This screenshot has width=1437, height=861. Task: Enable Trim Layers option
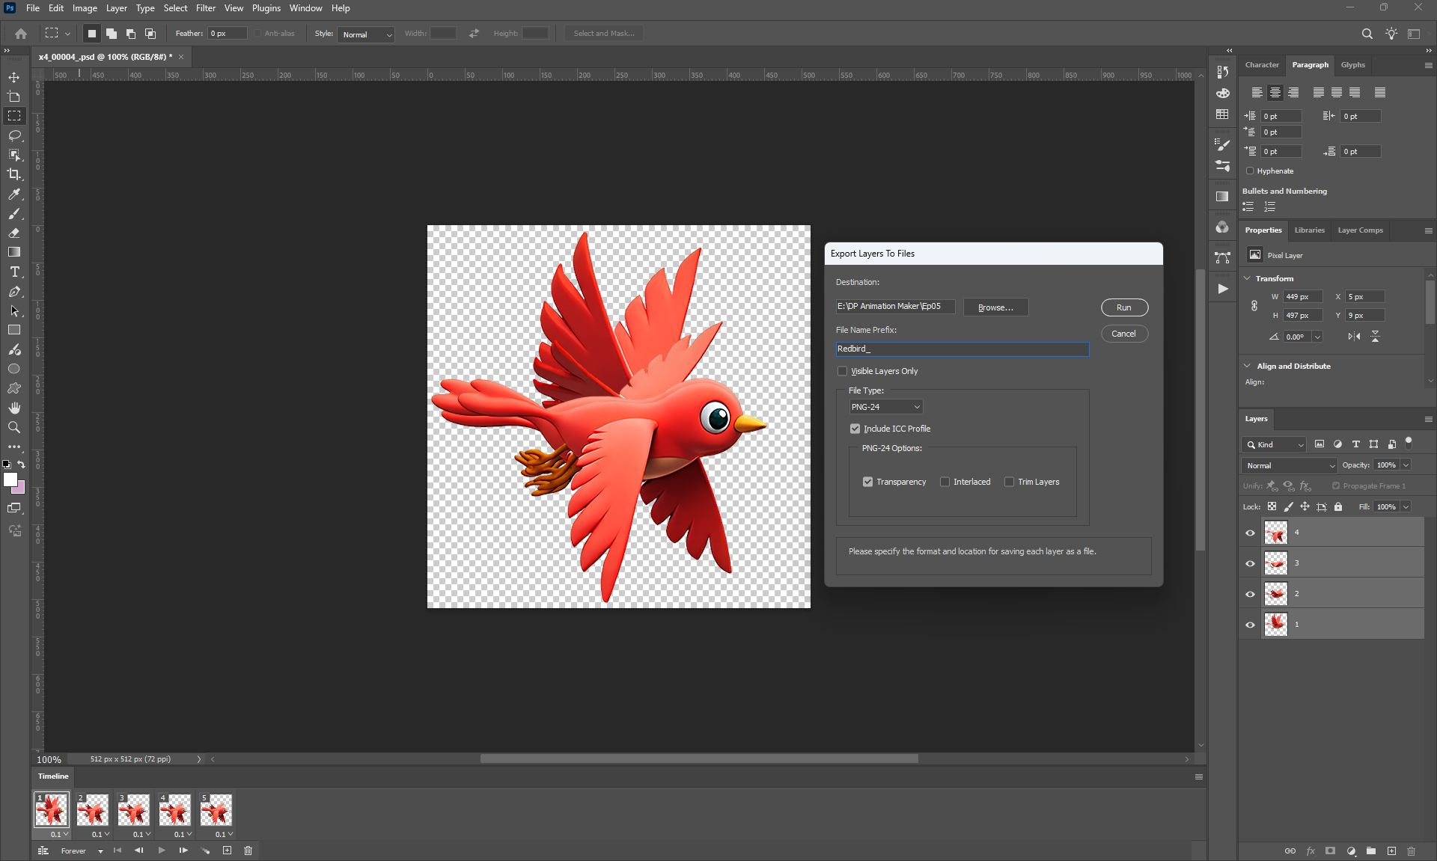pos(1010,482)
